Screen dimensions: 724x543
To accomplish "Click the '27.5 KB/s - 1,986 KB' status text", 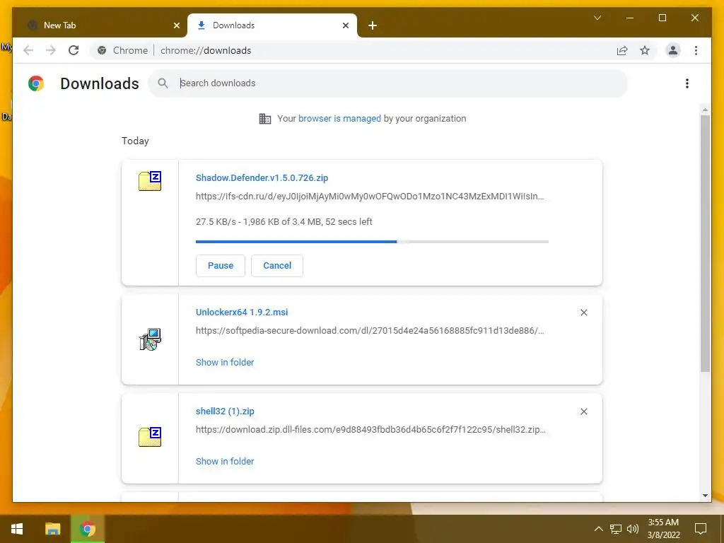I will [284, 221].
